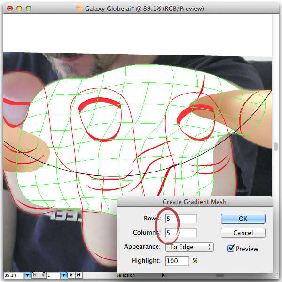Minimize the document with the yellow button
Screen dimensions: 282x282
pyautogui.click(x=19, y=8)
